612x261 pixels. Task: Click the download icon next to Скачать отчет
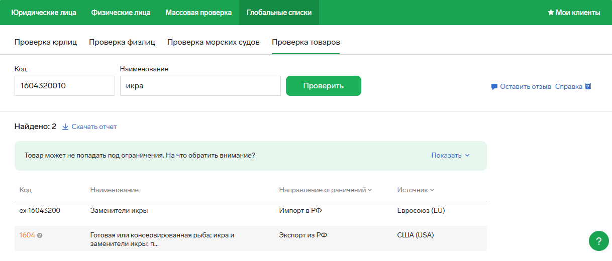click(x=65, y=127)
